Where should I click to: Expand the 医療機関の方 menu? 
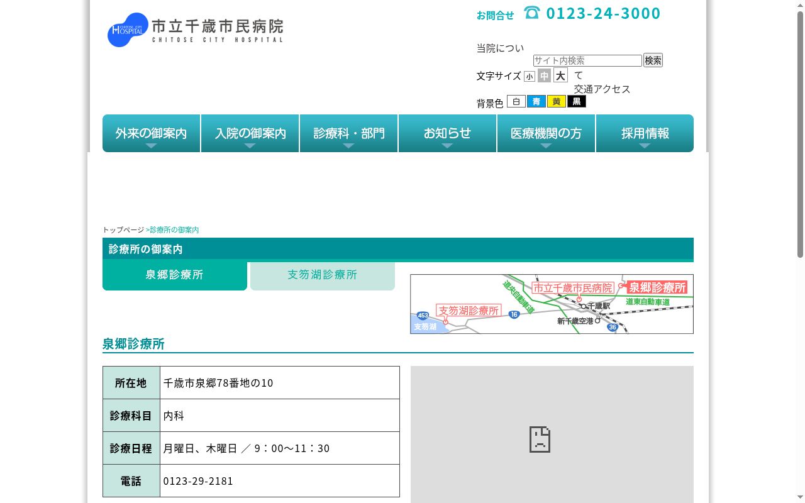pyautogui.click(x=547, y=133)
